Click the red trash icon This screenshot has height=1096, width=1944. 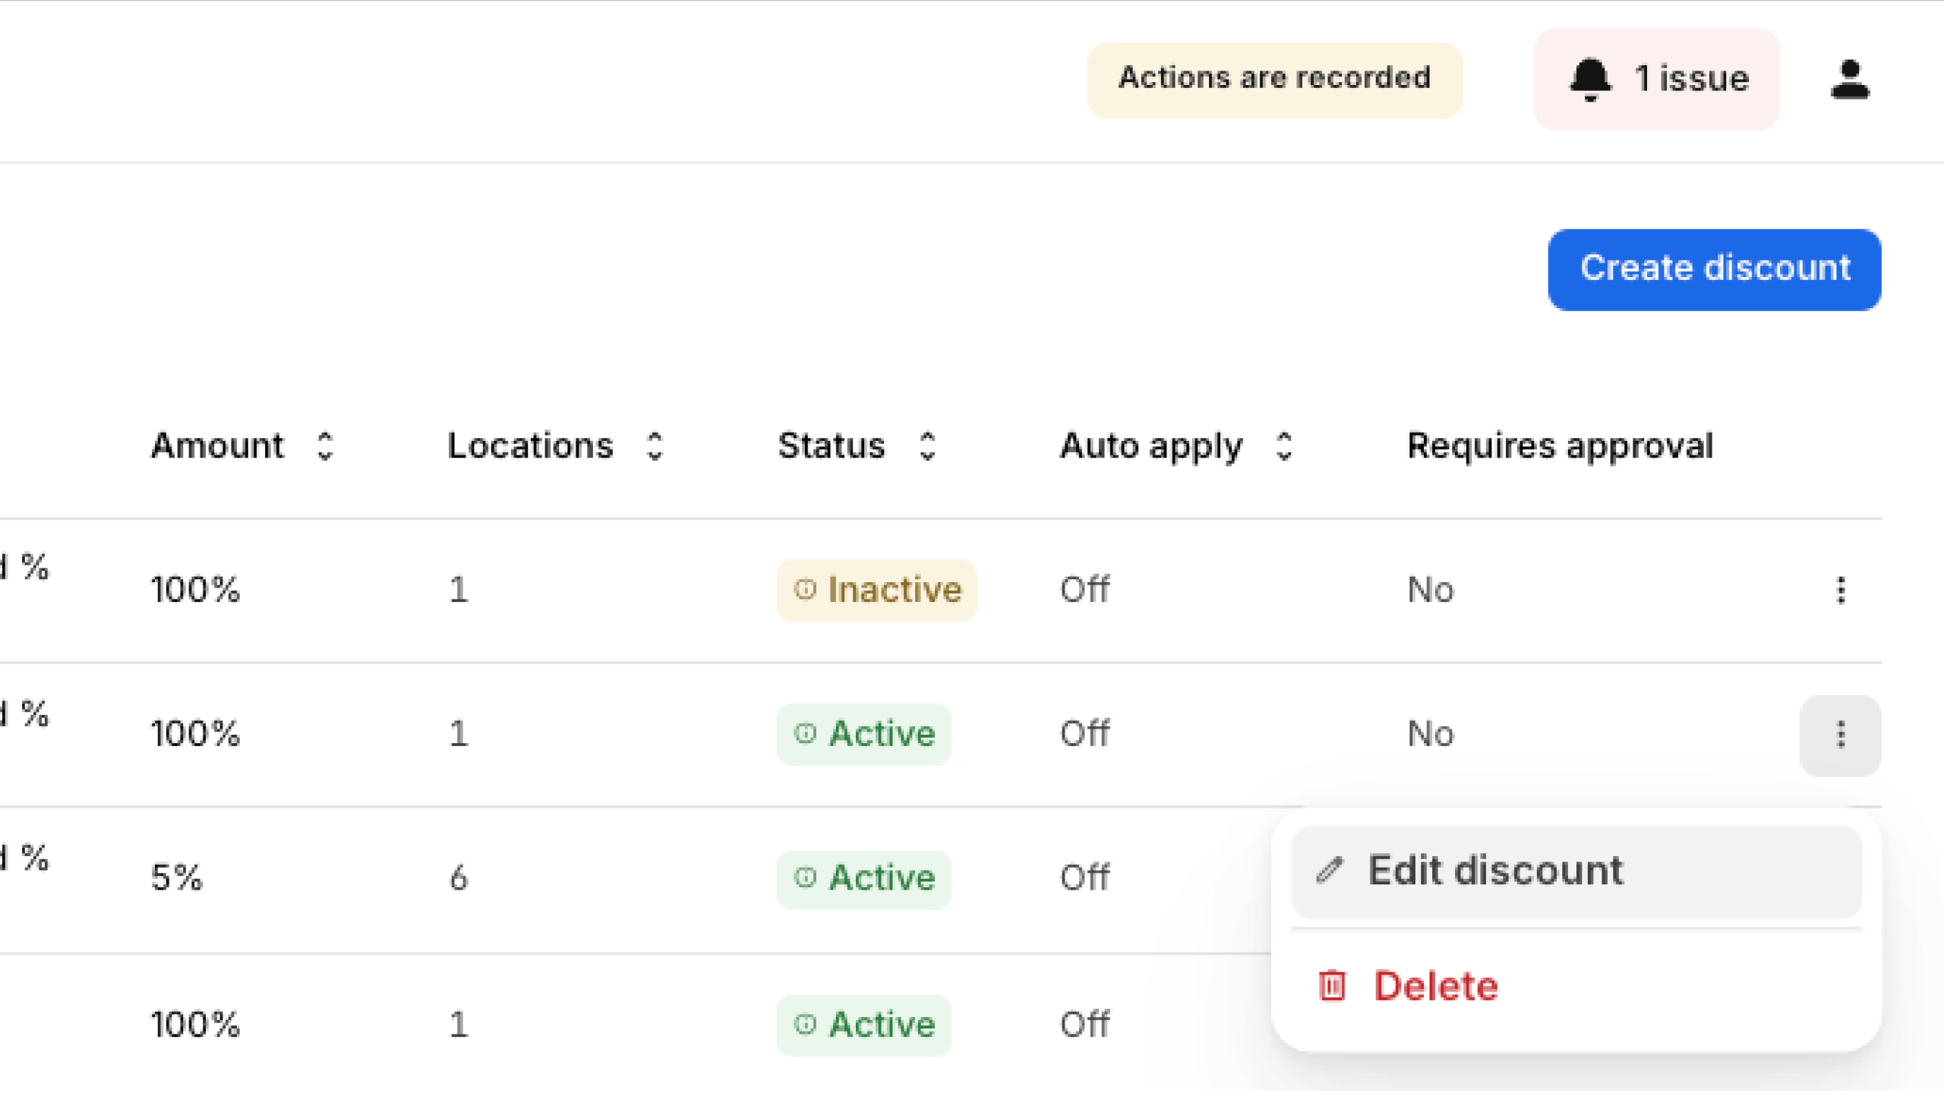pyautogui.click(x=1332, y=986)
